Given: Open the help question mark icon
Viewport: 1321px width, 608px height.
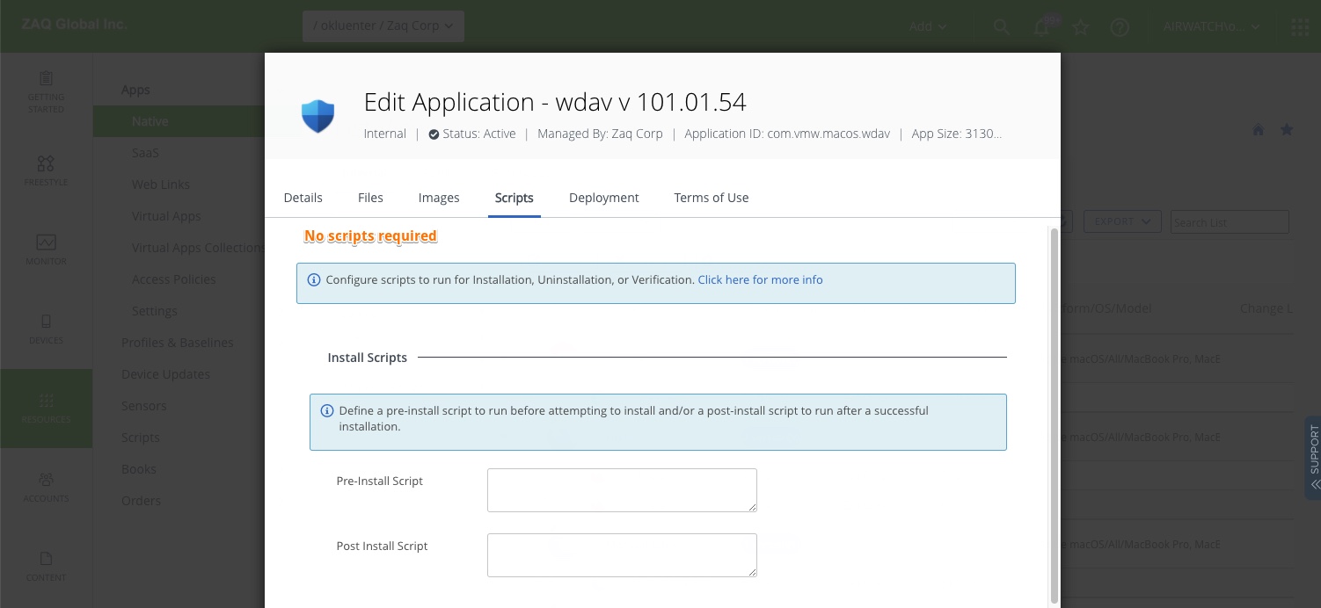Looking at the screenshot, I should click(x=1120, y=26).
